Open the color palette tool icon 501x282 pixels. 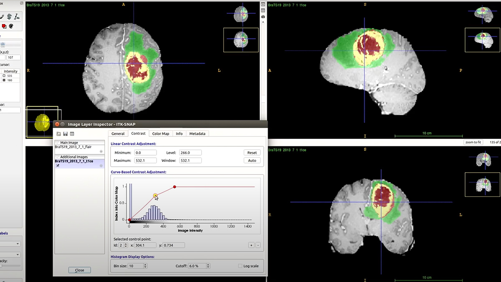(11, 26)
